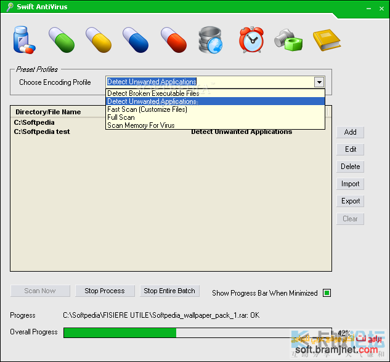This screenshot has width=390, height=362.
Task: Choose Scan Memory For Virus option
Action: 215,125
